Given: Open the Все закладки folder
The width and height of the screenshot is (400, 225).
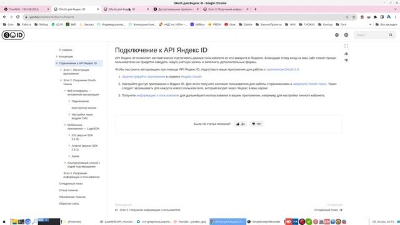Looking at the screenshot, I should (x=386, y=24).
